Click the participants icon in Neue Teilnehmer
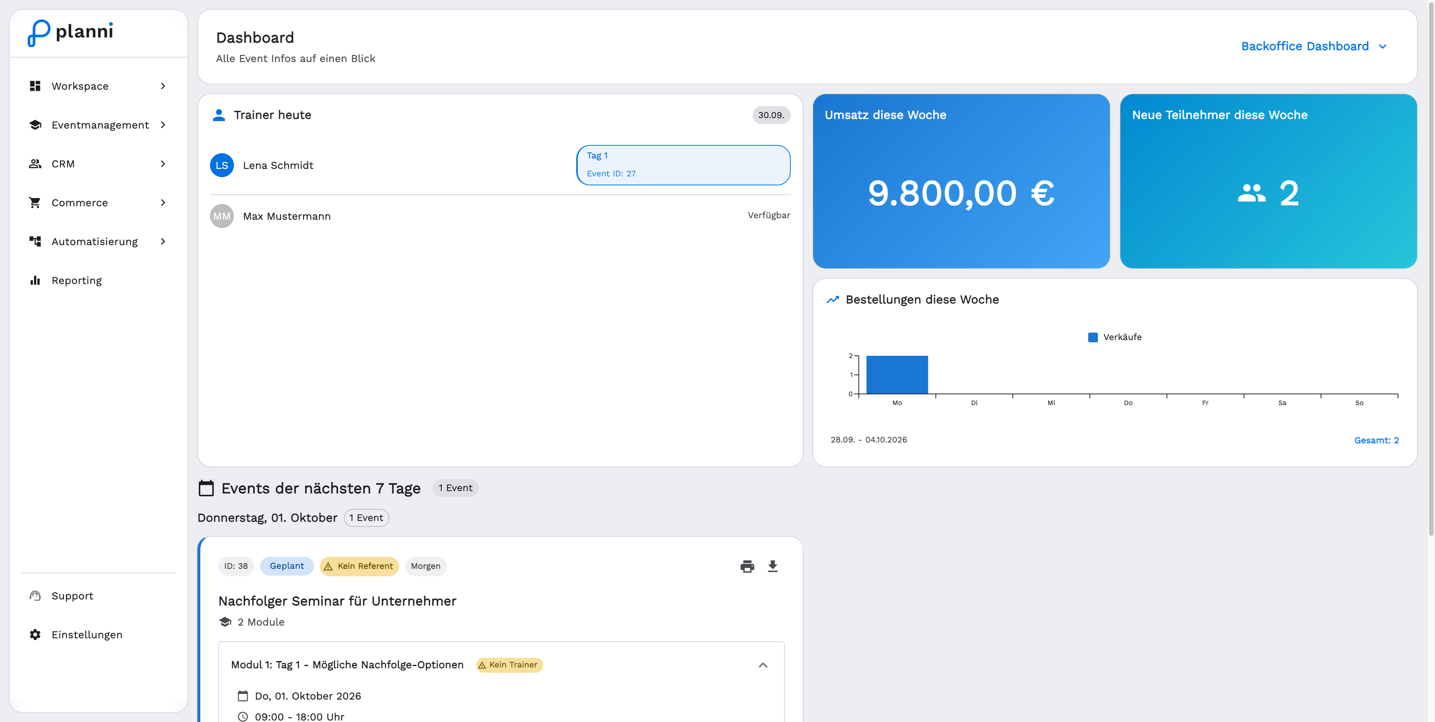The height and width of the screenshot is (722, 1435). click(x=1251, y=193)
